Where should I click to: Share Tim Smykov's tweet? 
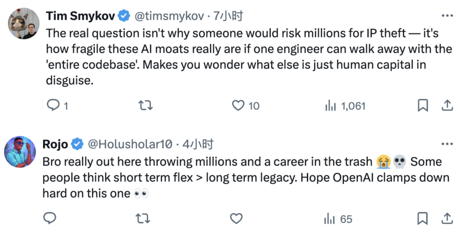tap(447, 105)
